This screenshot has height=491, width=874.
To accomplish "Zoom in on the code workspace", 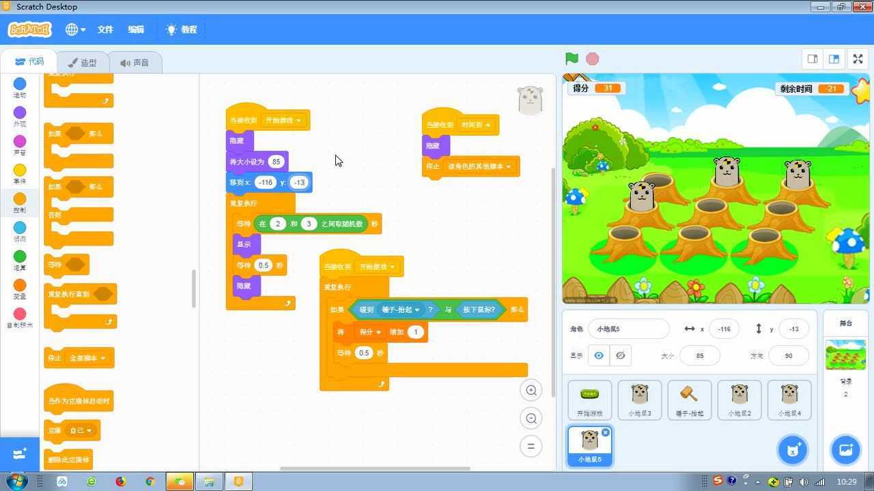I will pyautogui.click(x=531, y=390).
